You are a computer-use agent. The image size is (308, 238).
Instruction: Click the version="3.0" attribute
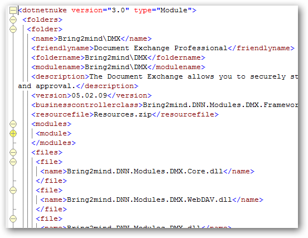pyautogui.click(x=100, y=10)
